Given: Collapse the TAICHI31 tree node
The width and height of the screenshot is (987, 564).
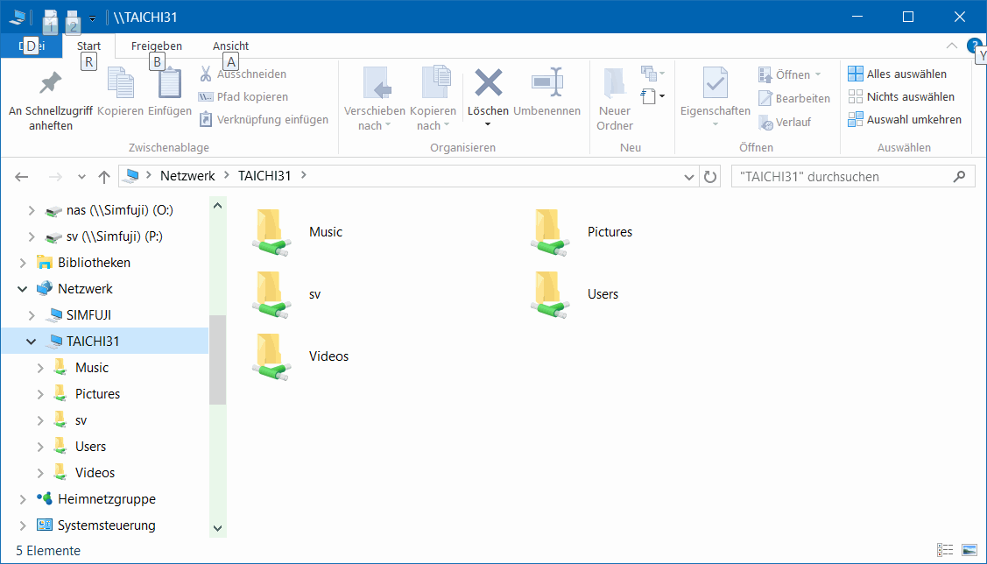Looking at the screenshot, I should click(x=32, y=342).
